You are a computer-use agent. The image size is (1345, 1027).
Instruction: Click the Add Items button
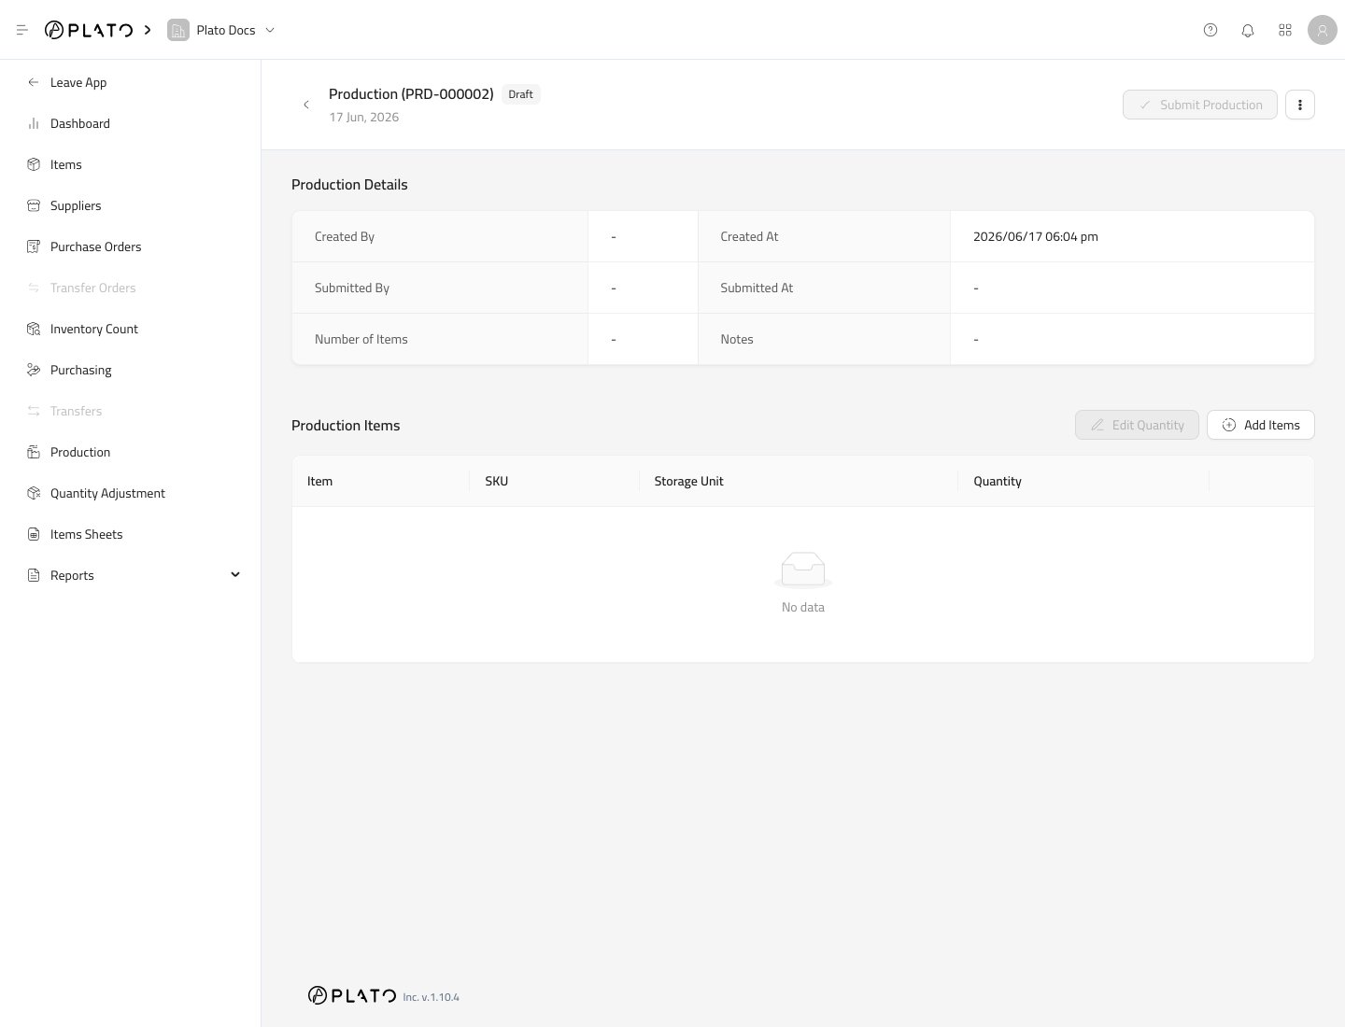click(1261, 425)
